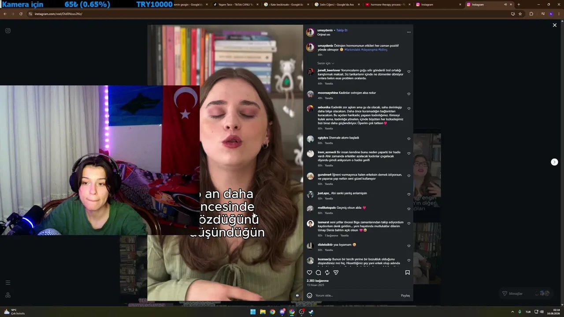Viewport: 564px width, 317px height.
Task: Open Steam from the taskbar
Action: point(311,312)
